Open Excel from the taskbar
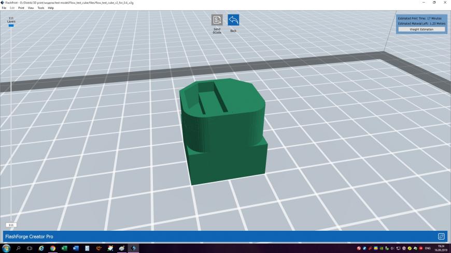The height and width of the screenshot is (253, 451). click(64, 248)
